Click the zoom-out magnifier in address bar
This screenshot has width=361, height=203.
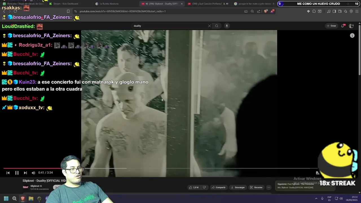coord(252,11)
